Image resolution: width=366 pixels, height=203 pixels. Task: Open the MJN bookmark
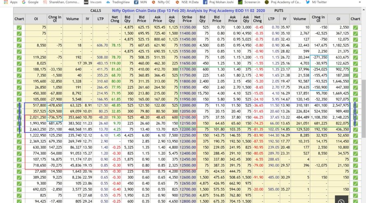(x=141, y=2)
